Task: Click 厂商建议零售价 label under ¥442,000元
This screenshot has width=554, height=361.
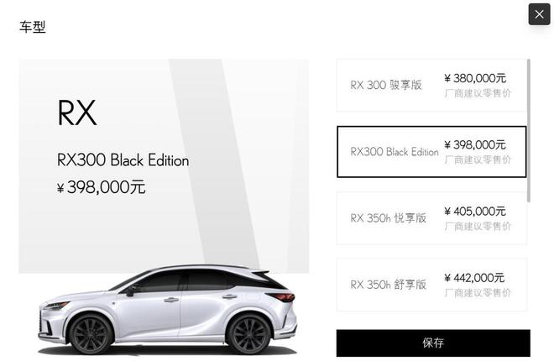Action: (478, 293)
